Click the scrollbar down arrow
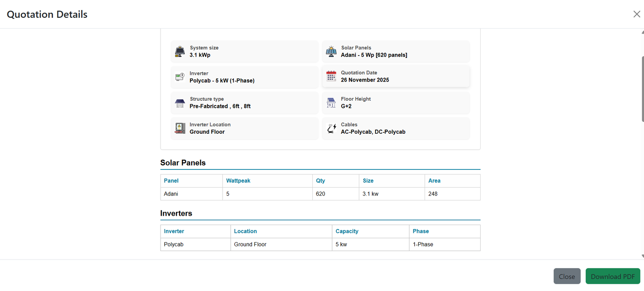Screen dimensions: 644x291 click(x=642, y=256)
